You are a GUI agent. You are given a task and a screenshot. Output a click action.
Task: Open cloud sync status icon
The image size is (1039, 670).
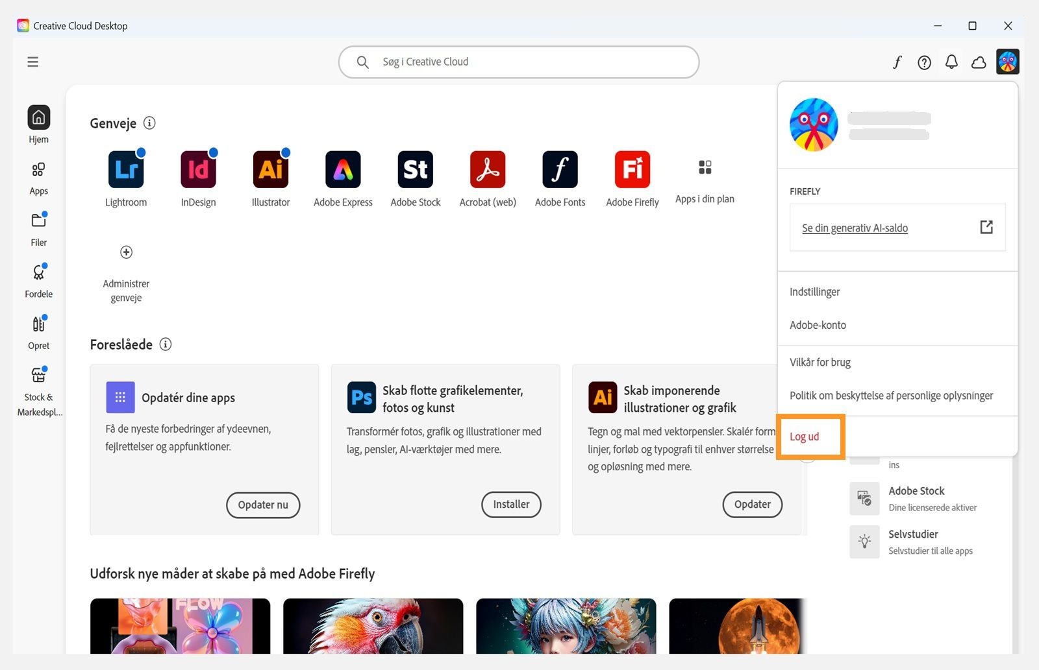pos(979,62)
